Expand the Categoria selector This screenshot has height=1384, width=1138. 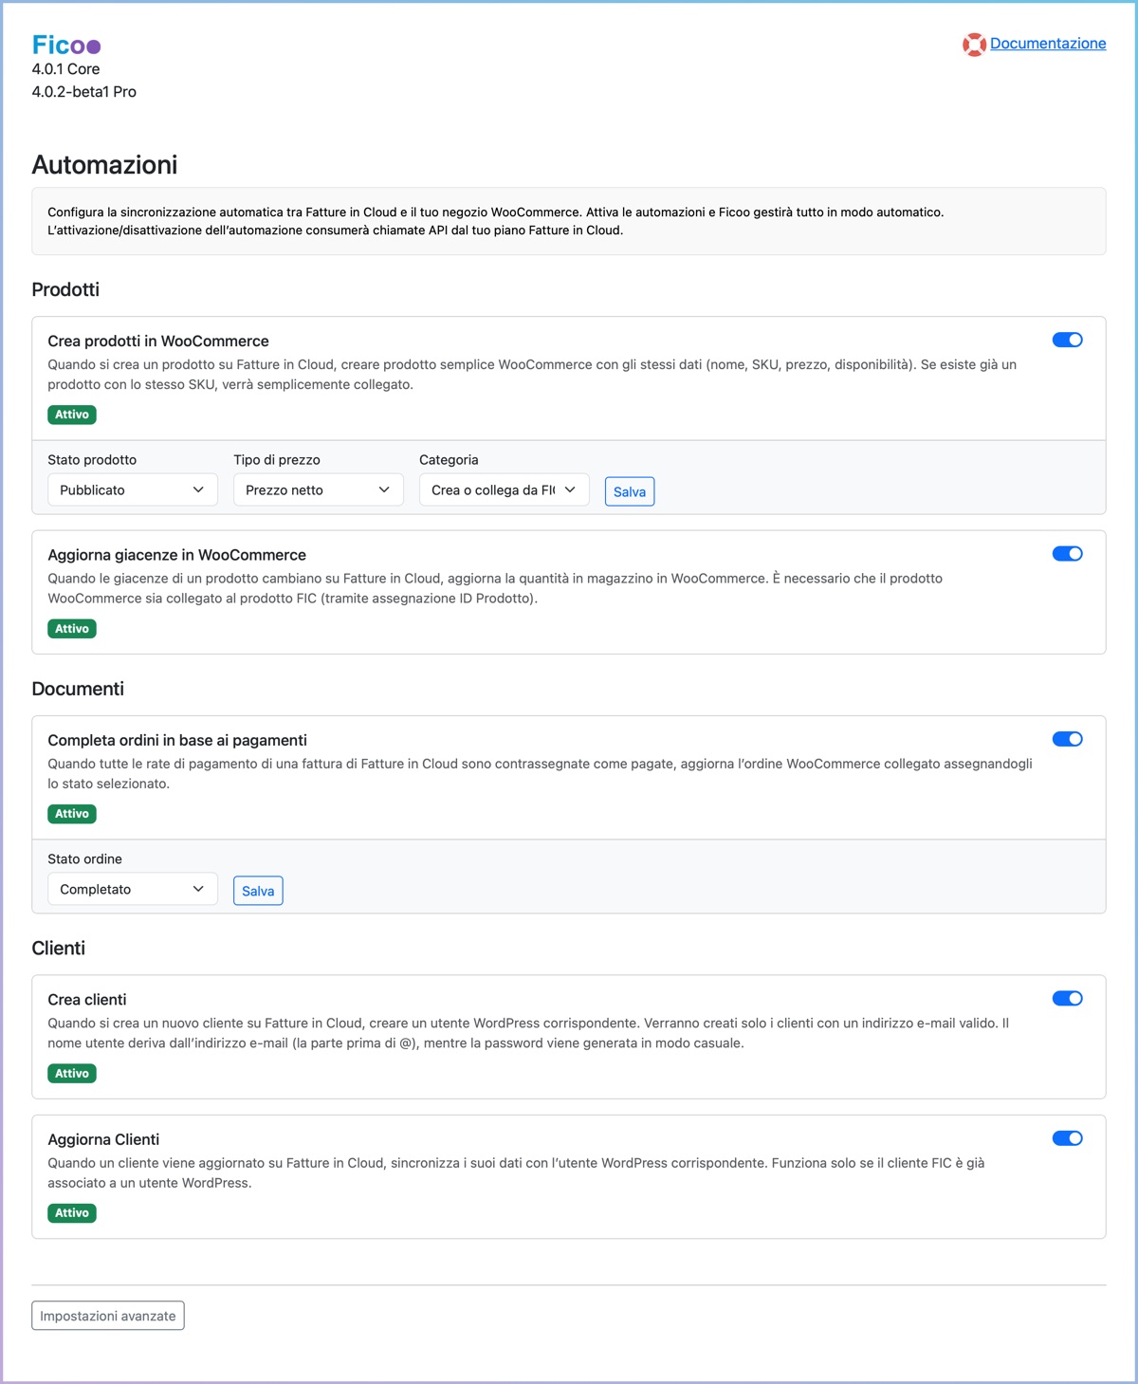(504, 489)
